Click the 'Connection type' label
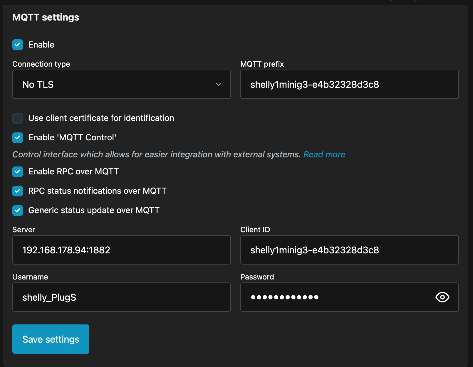The height and width of the screenshot is (367, 473). [x=41, y=64]
